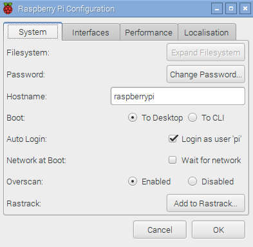Uncheck Login as user 'pi'
The image size is (253, 247).
[x=205, y=139]
